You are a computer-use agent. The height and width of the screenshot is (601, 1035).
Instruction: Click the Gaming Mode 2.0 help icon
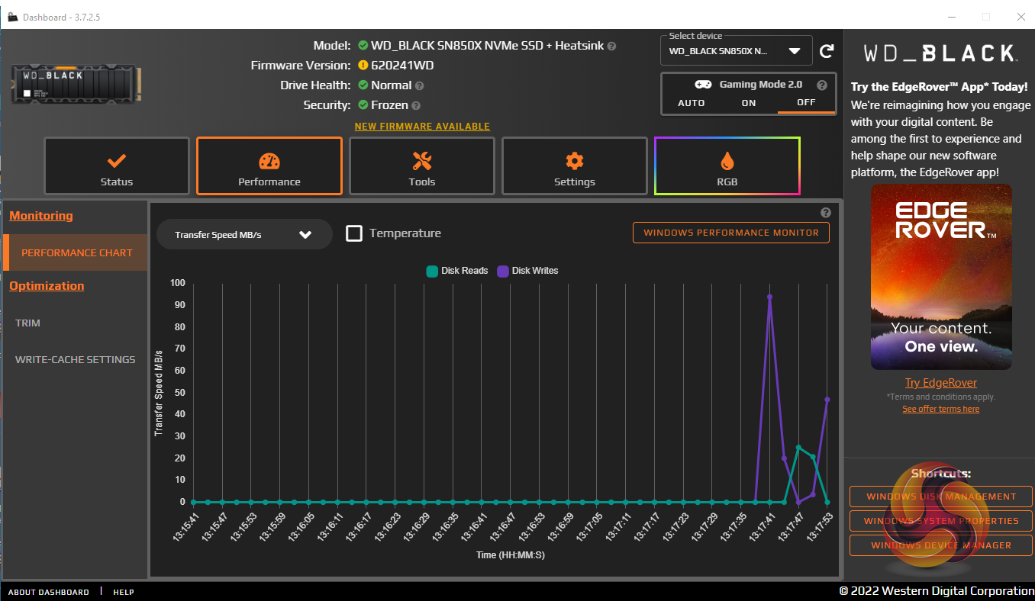pos(821,85)
